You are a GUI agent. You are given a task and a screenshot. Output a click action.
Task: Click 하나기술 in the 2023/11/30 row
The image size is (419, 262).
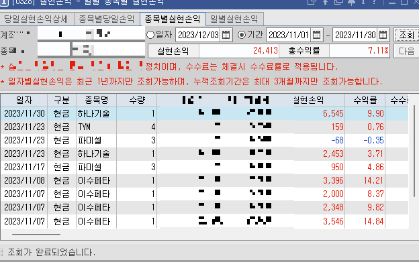97,113
